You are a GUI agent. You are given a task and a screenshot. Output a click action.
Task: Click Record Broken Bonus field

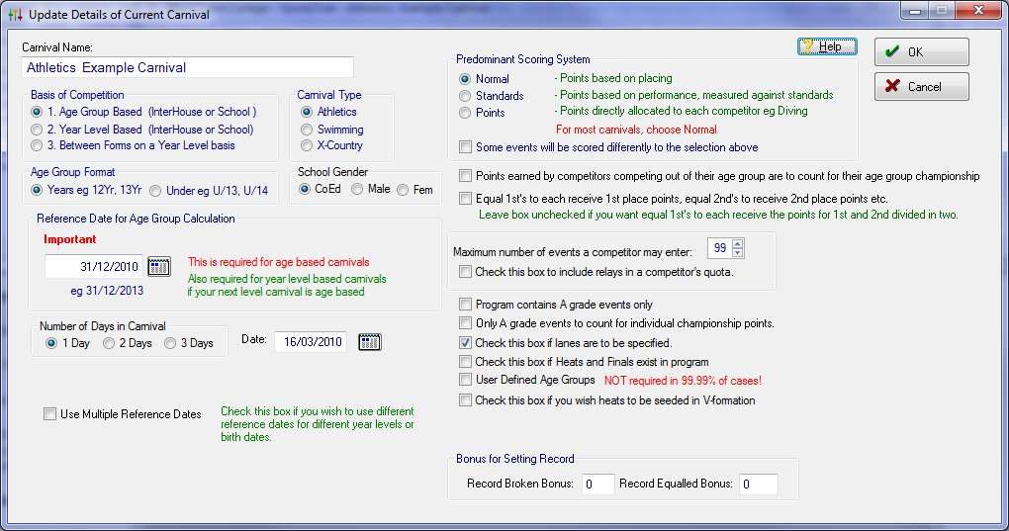coord(597,485)
